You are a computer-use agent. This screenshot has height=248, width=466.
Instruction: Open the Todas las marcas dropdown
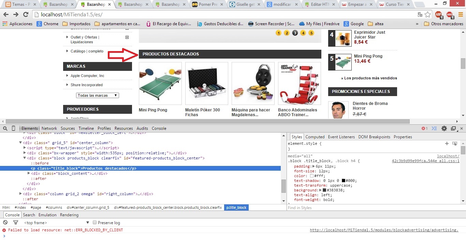point(98,95)
